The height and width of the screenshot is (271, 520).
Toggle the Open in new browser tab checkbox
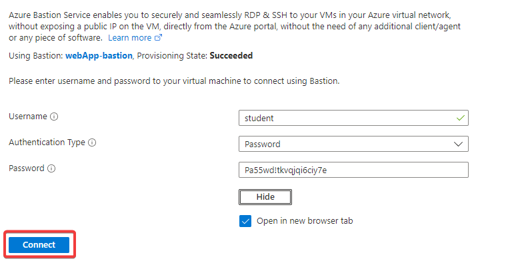[x=245, y=221]
